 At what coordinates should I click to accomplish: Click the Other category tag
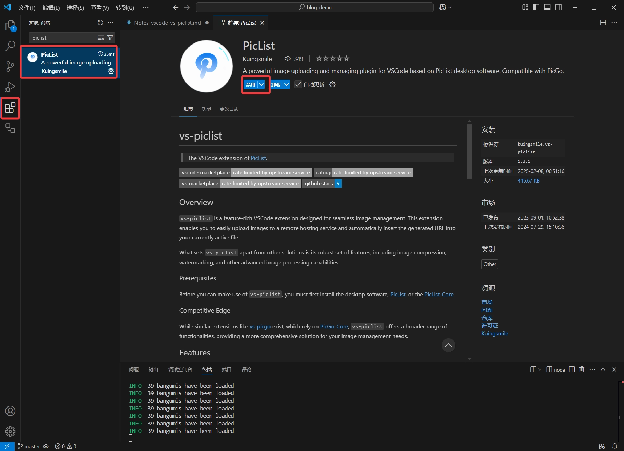pyautogui.click(x=490, y=264)
